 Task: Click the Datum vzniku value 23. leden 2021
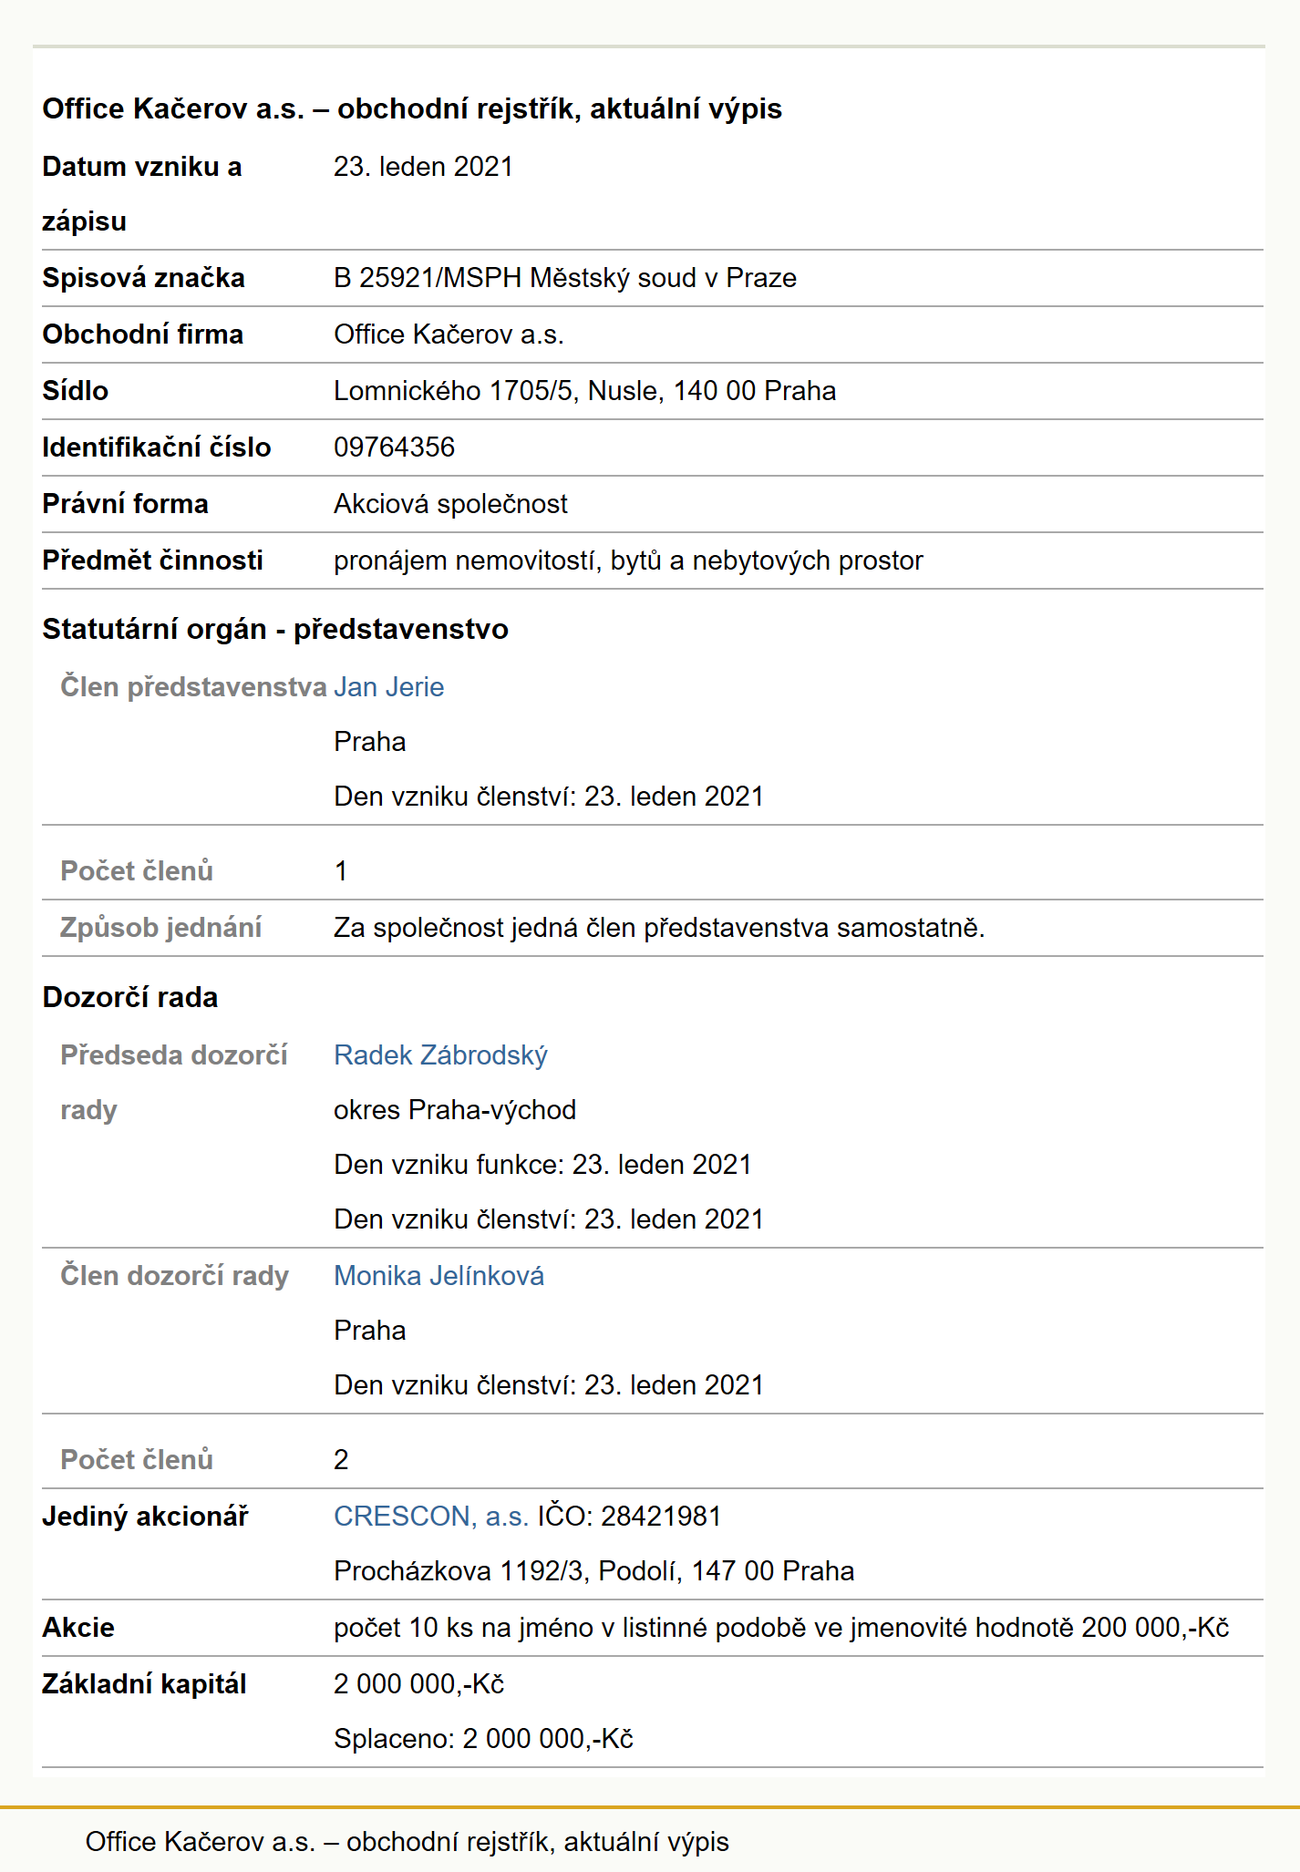(x=423, y=167)
